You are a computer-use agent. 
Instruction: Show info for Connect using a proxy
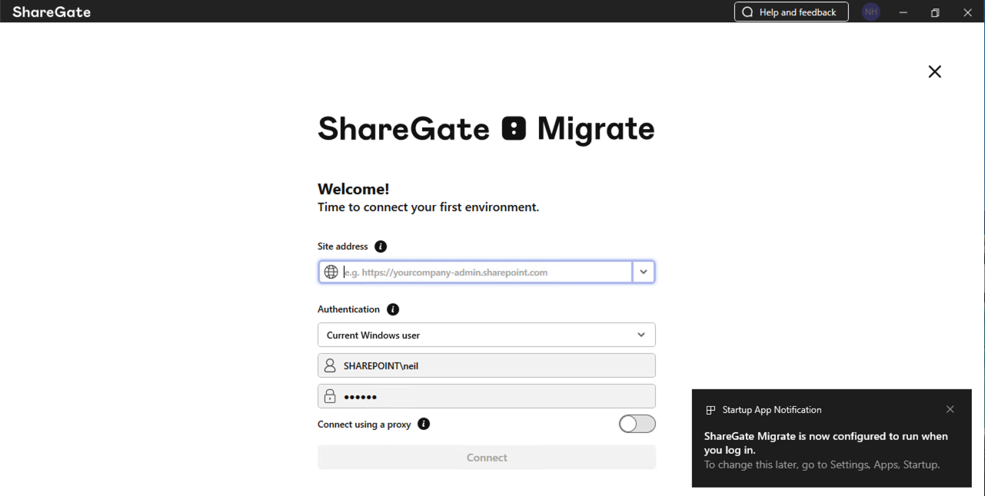[424, 424]
